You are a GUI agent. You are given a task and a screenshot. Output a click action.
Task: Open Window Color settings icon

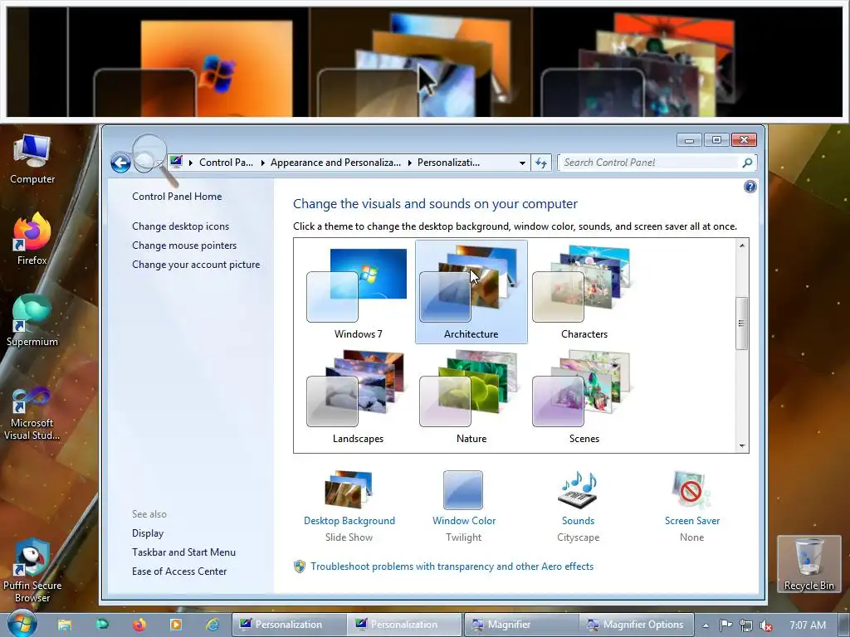(463, 489)
